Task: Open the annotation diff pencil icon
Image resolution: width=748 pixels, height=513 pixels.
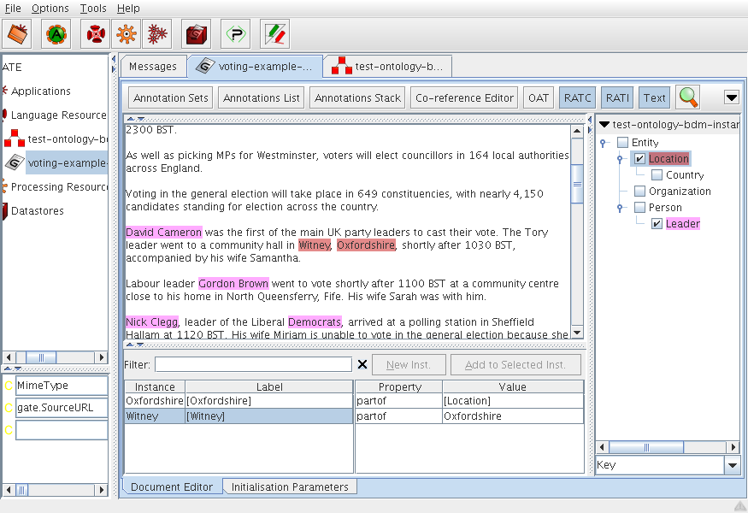Action: [x=274, y=34]
